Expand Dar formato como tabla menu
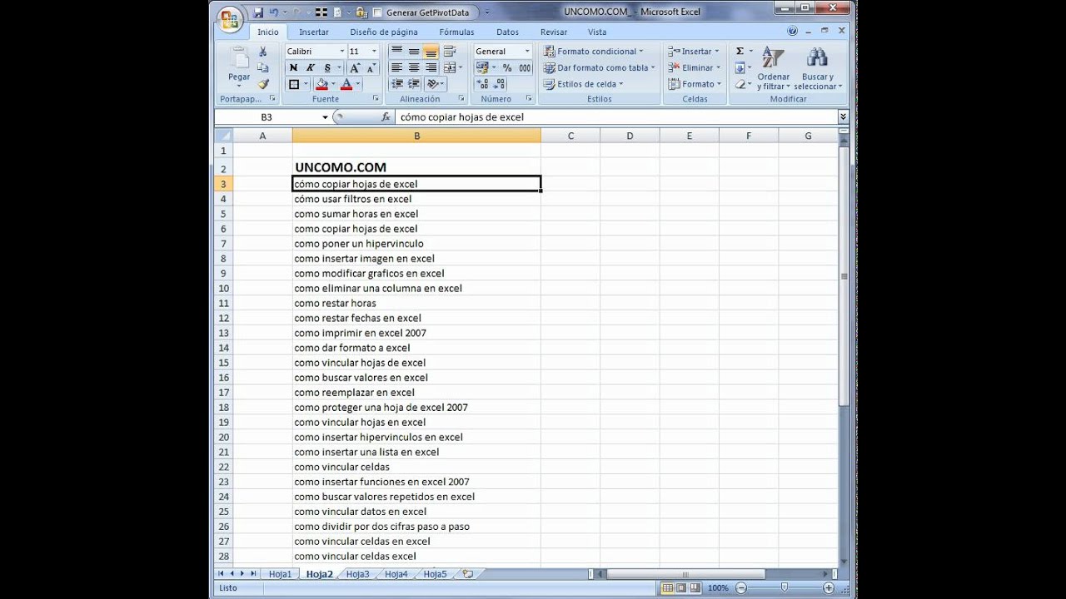 tap(599, 68)
